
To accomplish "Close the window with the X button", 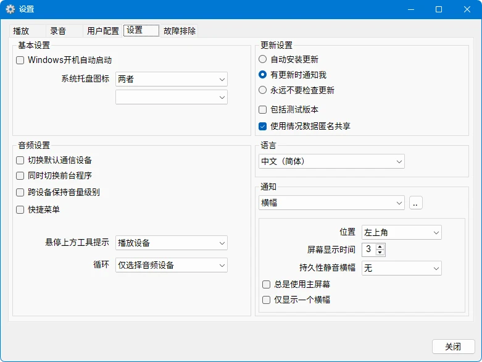I will pyautogui.click(x=467, y=9).
